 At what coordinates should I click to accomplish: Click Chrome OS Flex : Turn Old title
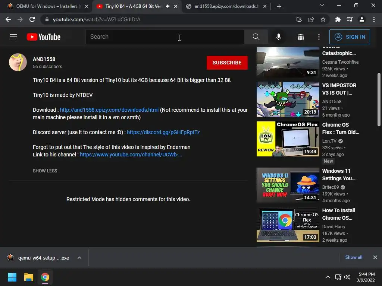tap(341, 128)
